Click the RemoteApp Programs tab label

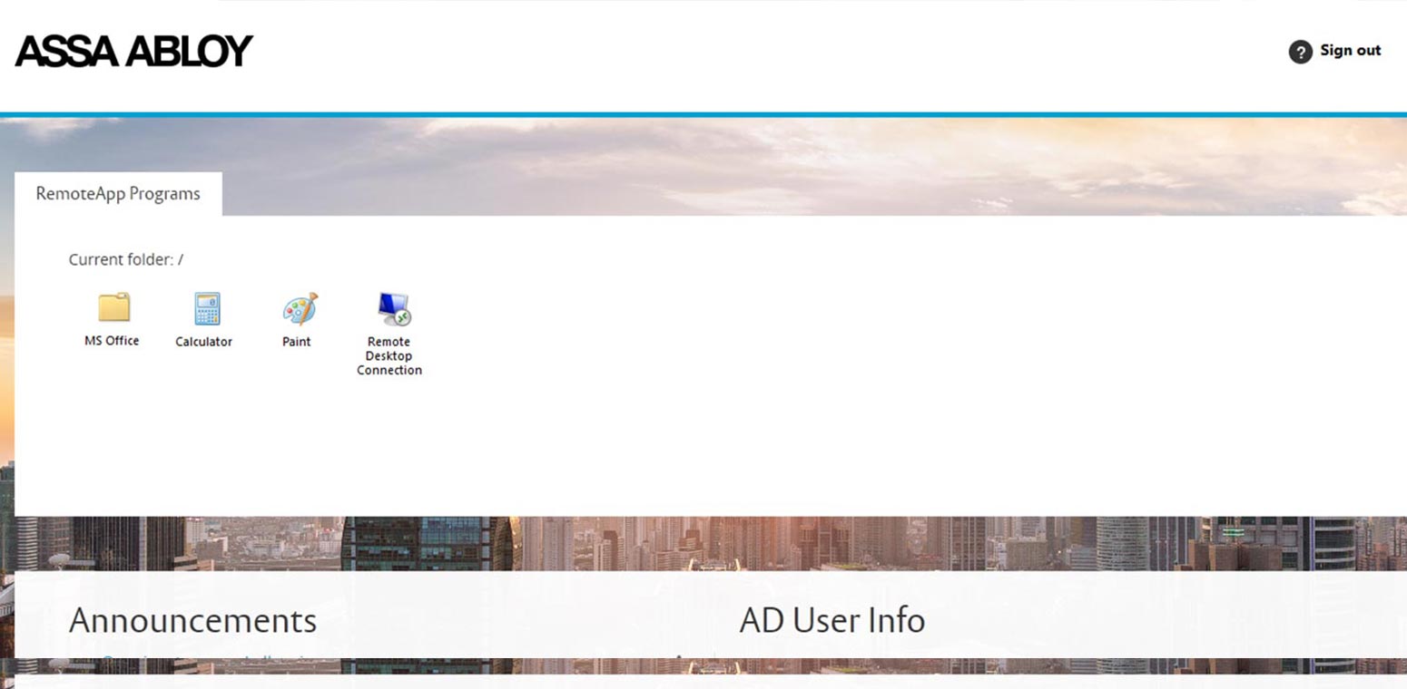pyautogui.click(x=118, y=193)
